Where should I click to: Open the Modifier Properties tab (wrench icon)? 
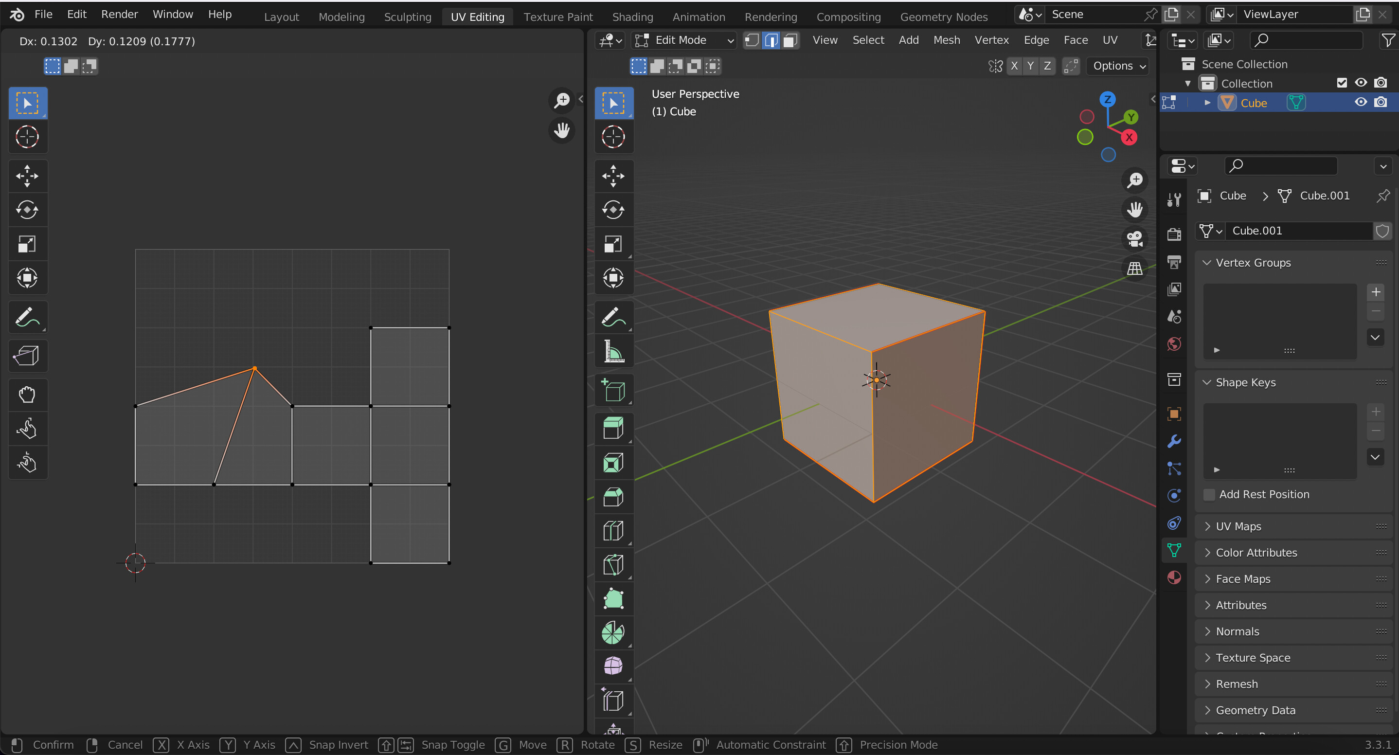click(x=1174, y=441)
